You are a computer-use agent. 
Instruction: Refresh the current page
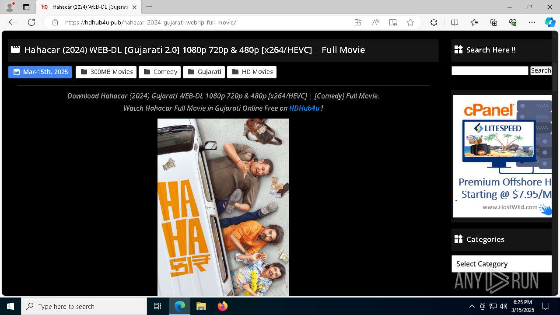(x=31, y=22)
